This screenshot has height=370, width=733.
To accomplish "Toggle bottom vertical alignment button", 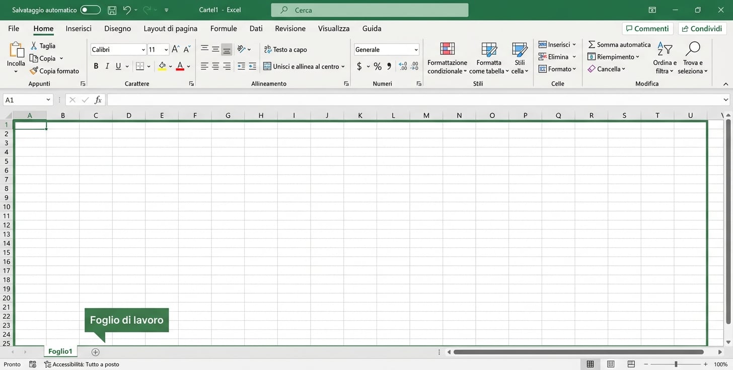I will point(227,49).
